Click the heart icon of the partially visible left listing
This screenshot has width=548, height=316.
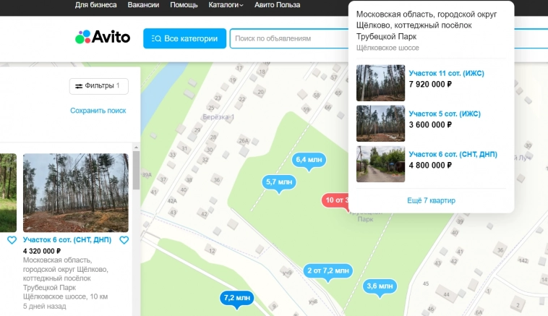point(12,240)
